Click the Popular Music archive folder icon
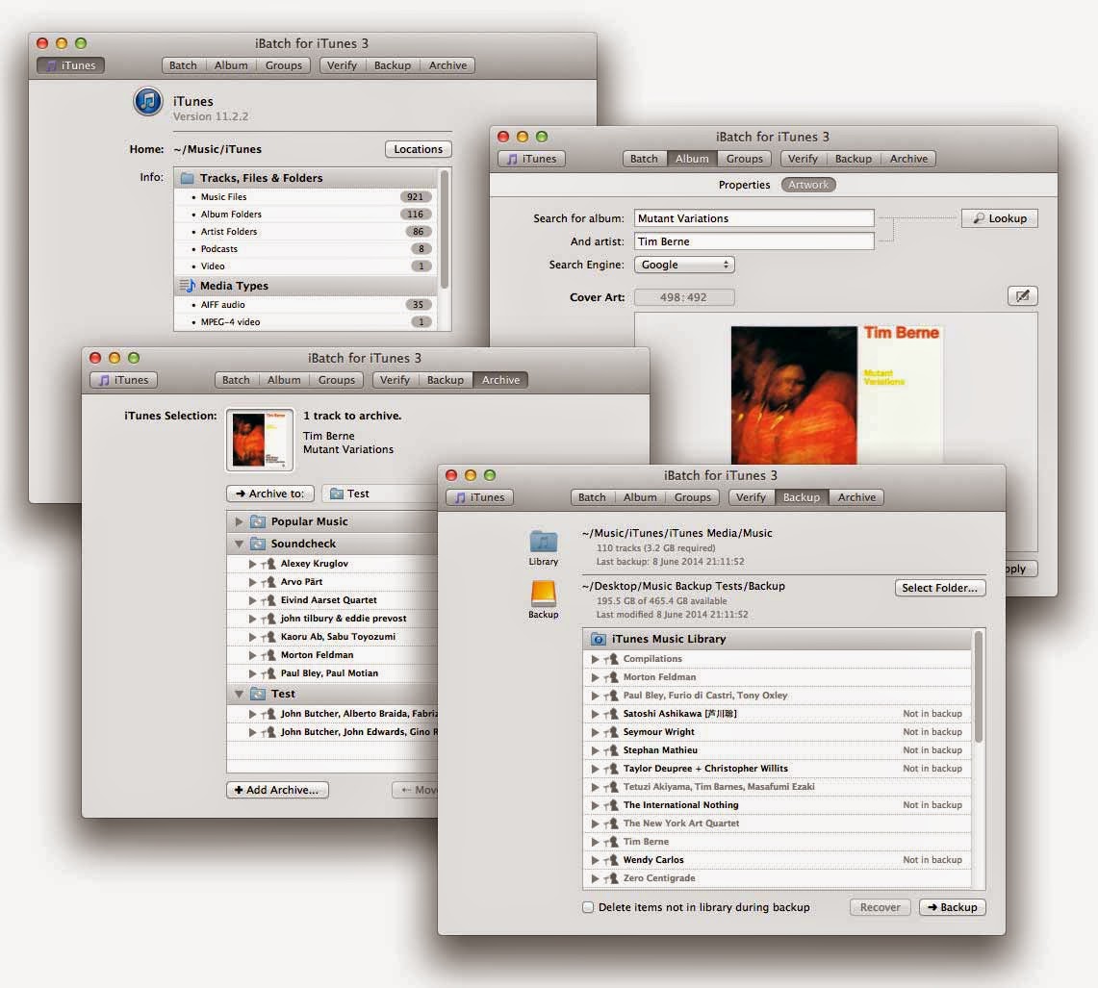 pos(258,521)
